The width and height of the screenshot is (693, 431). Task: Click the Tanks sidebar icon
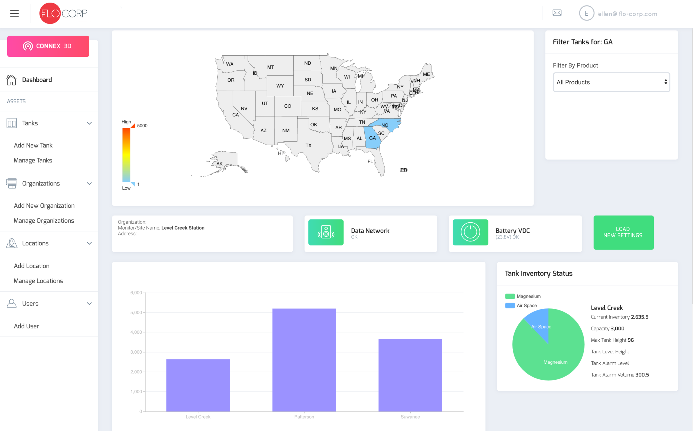(11, 123)
